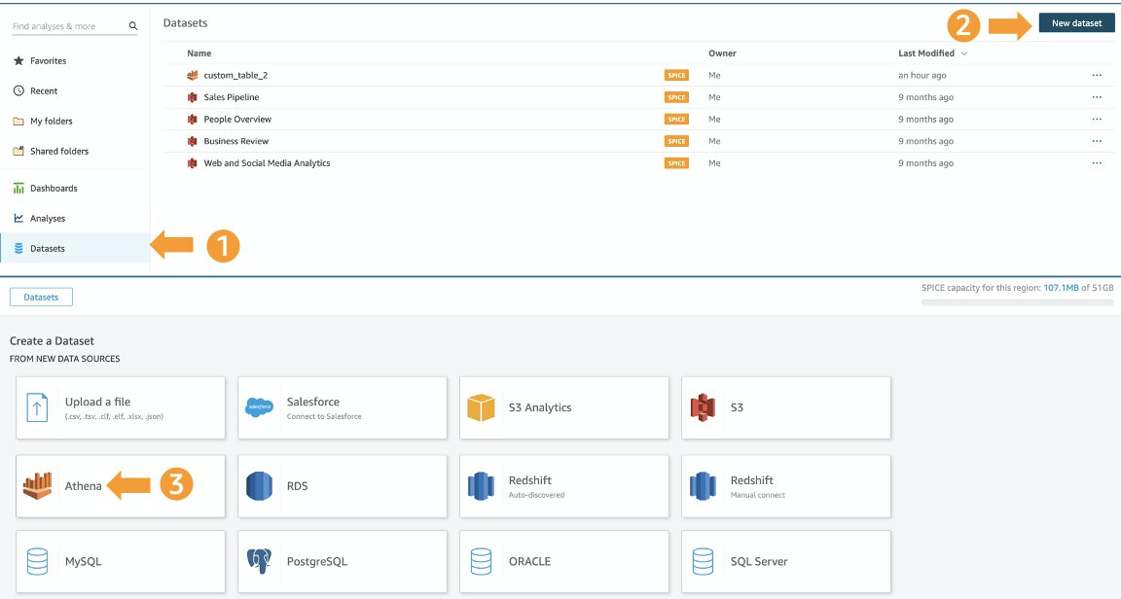
Task: Open options menu for Sales Pipeline
Action: click(x=1097, y=97)
